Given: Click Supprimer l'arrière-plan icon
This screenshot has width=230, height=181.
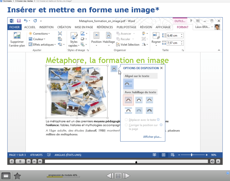Looking at the screenshot, I should (17, 36).
